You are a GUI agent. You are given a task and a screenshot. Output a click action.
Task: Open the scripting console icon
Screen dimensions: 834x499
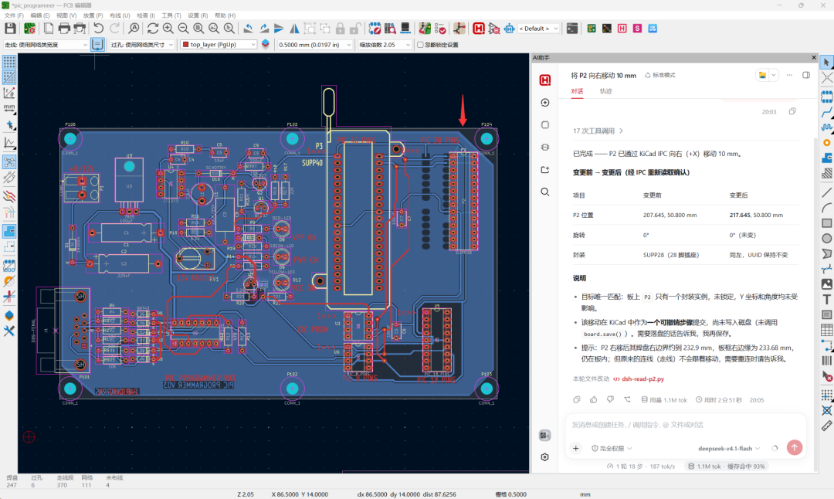coord(571,29)
